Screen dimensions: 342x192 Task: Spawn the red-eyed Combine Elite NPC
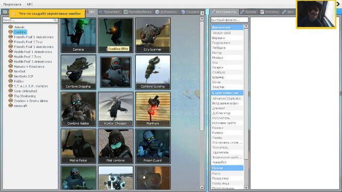pos(115,73)
